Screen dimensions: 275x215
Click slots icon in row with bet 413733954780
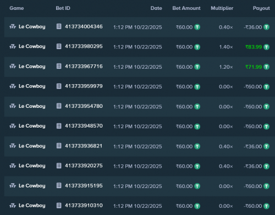pyautogui.click(x=13, y=106)
